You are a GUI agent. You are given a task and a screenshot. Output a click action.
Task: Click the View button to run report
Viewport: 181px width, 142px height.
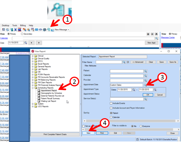(x=88, y=133)
